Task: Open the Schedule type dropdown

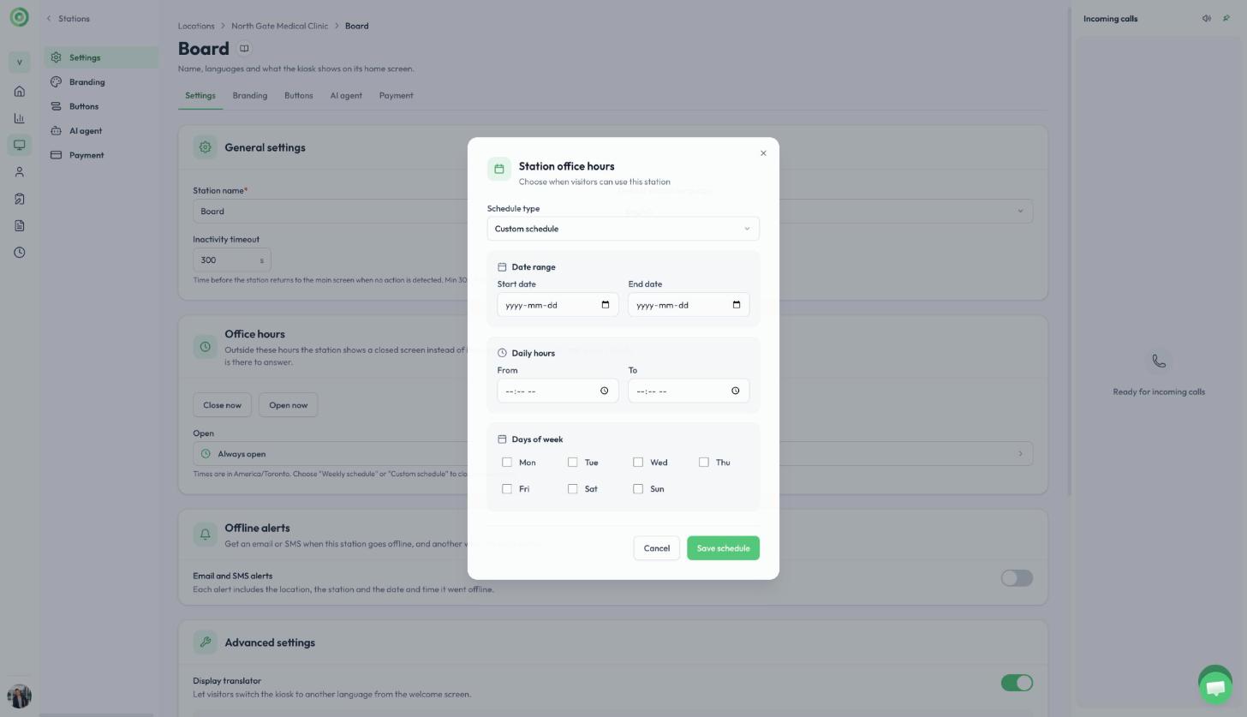Action: click(x=623, y=229)
